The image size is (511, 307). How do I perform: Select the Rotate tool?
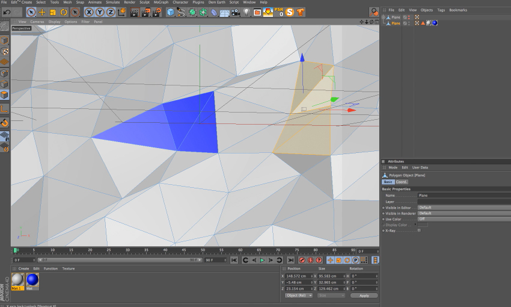coord(63,12)
